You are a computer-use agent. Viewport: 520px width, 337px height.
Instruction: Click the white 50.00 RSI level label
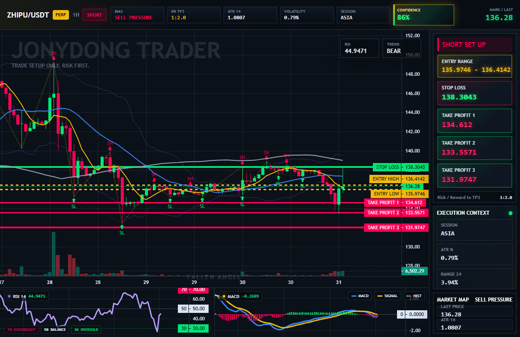click(193, 309)
